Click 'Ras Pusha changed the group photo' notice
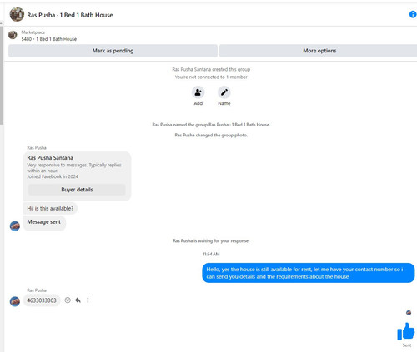 (211, 136)
